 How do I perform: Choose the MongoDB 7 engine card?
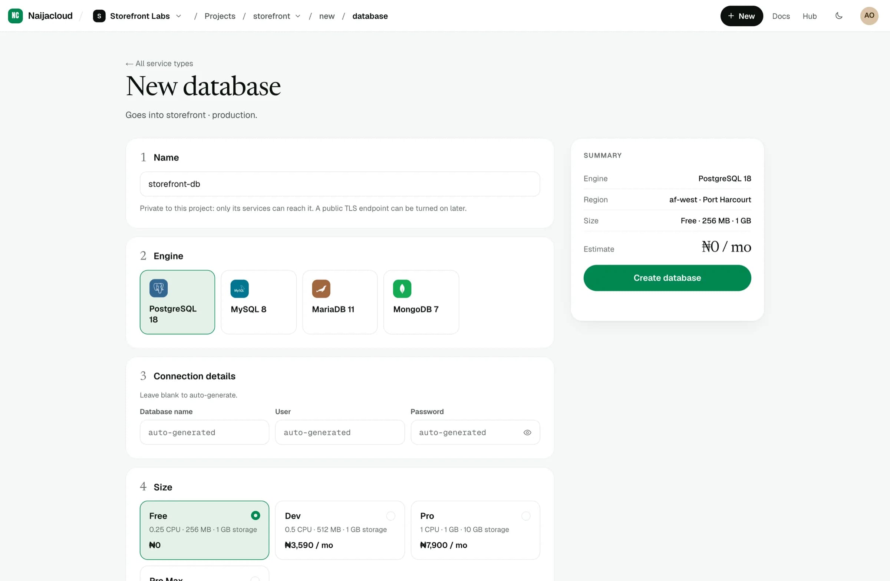[x=421, y=302]
